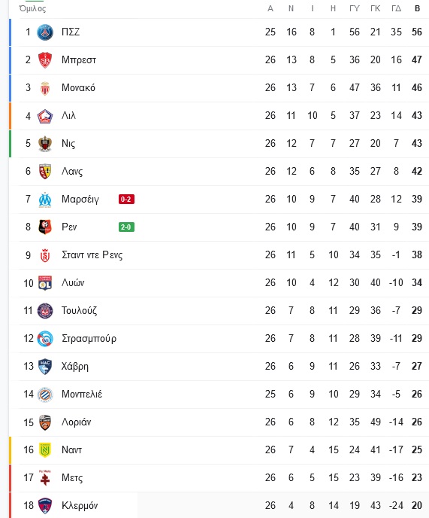Select the Στρασμπούρ team name
429x518 pixels.
click(x=89, y=339)
